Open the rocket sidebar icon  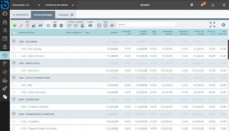coord(5,88)
